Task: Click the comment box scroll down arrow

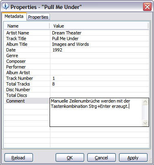Action: (x=145, y=123)
